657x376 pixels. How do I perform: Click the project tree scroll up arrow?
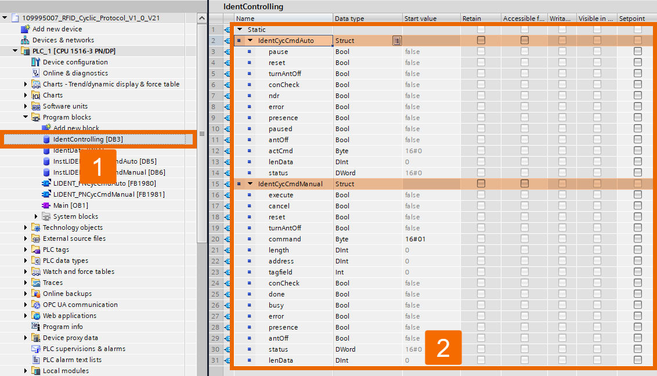click(x=202, y=18)
